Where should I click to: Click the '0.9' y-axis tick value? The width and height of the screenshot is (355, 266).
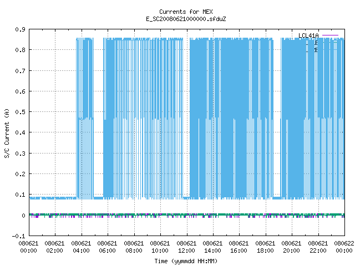pyautogui.click(x=20, y=29)
